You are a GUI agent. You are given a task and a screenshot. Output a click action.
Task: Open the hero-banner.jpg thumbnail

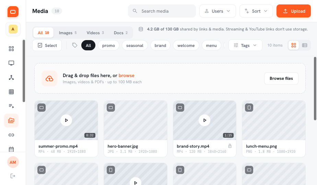click(136, 120)
